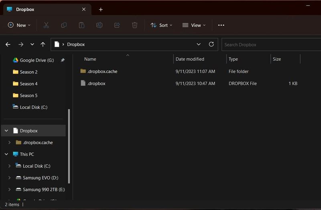Select the Season 4 folder in sidebar
The image size is (321, 210).
point(28,84)
